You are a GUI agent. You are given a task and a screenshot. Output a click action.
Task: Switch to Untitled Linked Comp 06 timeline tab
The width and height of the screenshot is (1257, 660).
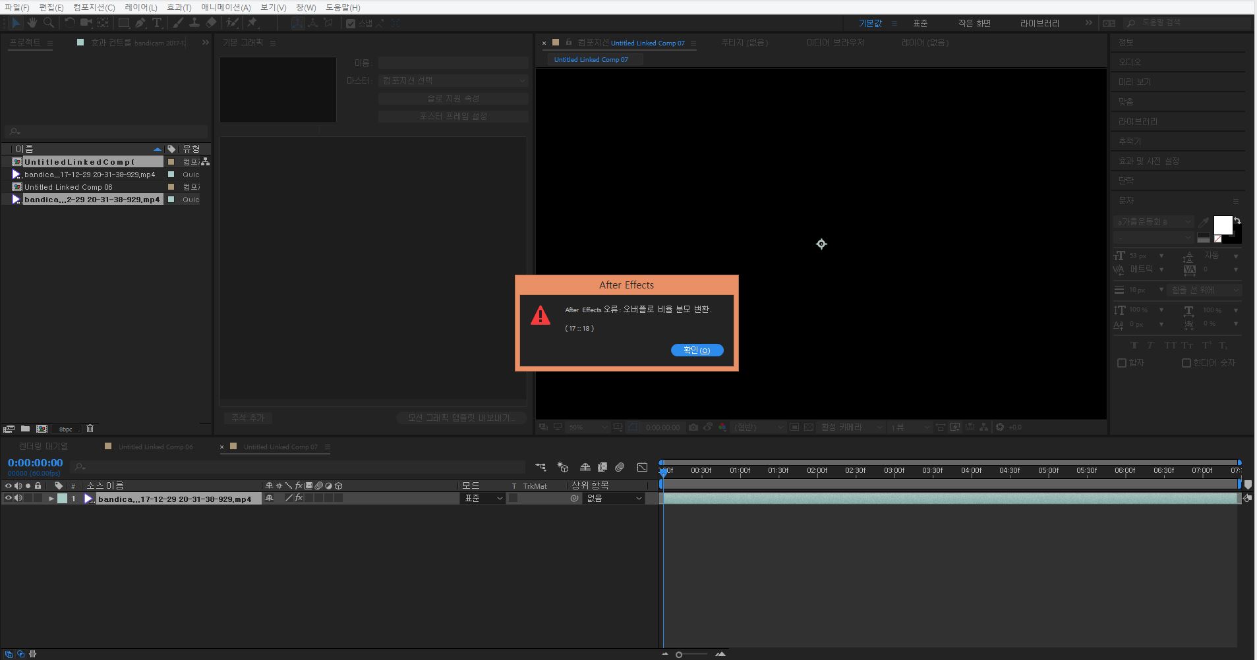point(156,447)
